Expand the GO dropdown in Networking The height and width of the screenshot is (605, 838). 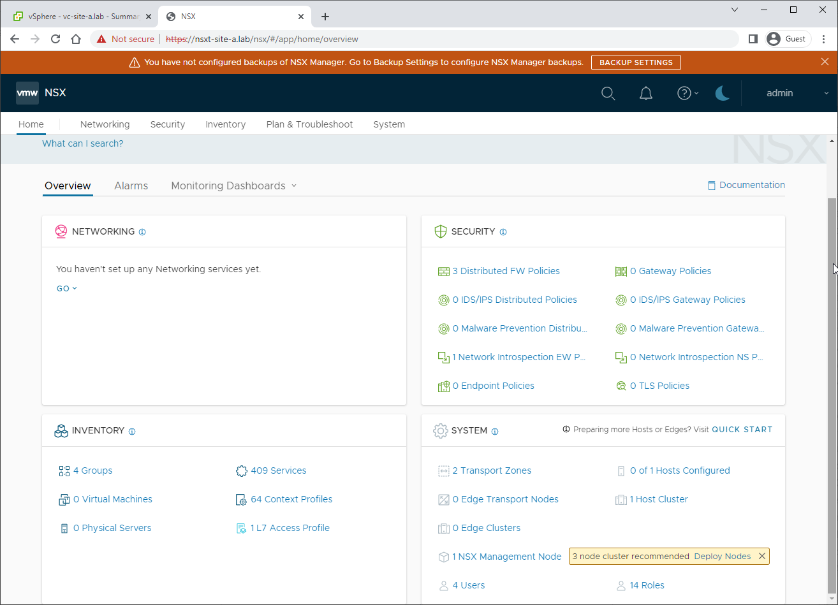[67, 289]
